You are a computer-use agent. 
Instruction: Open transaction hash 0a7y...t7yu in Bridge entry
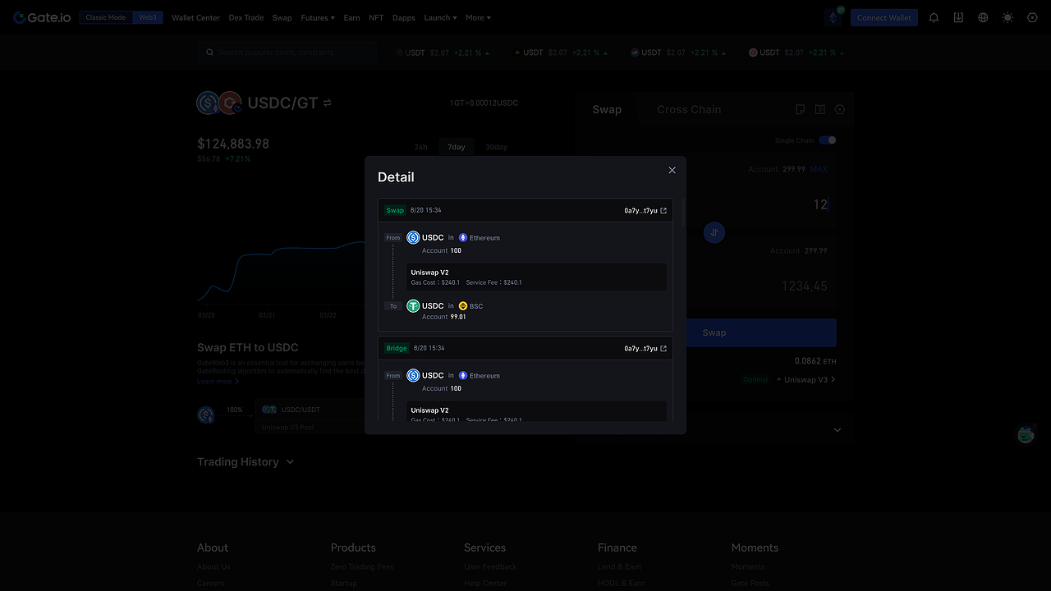[641, 349]
